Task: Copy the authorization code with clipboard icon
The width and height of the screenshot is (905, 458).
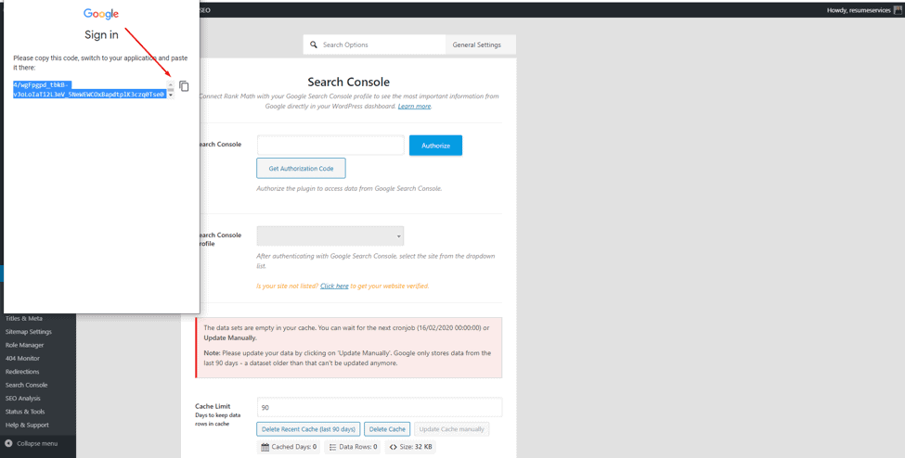Action: click(184, 86)
